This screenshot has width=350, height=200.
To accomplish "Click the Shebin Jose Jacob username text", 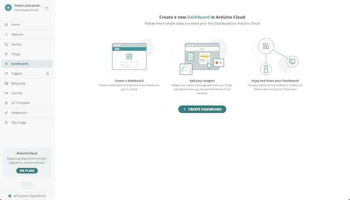I will (27, 6).
